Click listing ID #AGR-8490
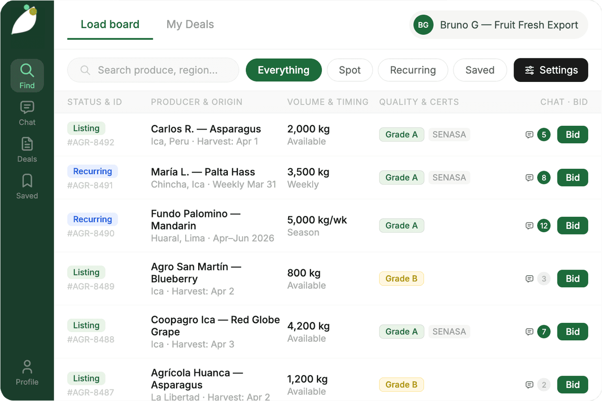This screenshot has width=602, height=401. click(x=91, y=234)
